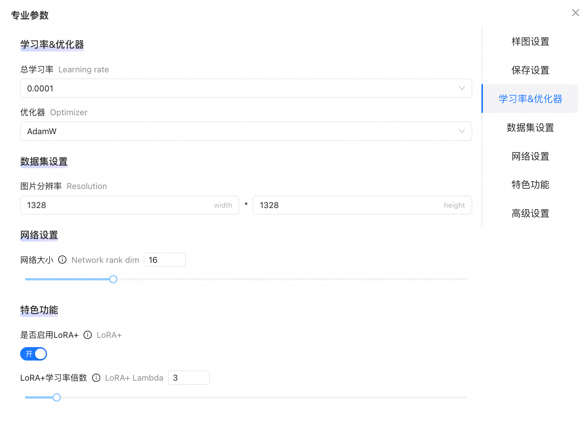Click info icon next to 网络大小

coord(63,260)
